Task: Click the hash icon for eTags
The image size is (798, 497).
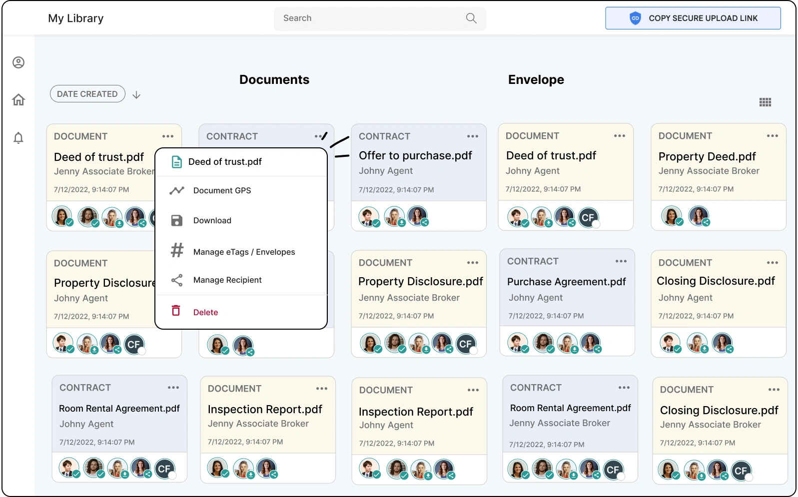Action: (x=177, y=250)
